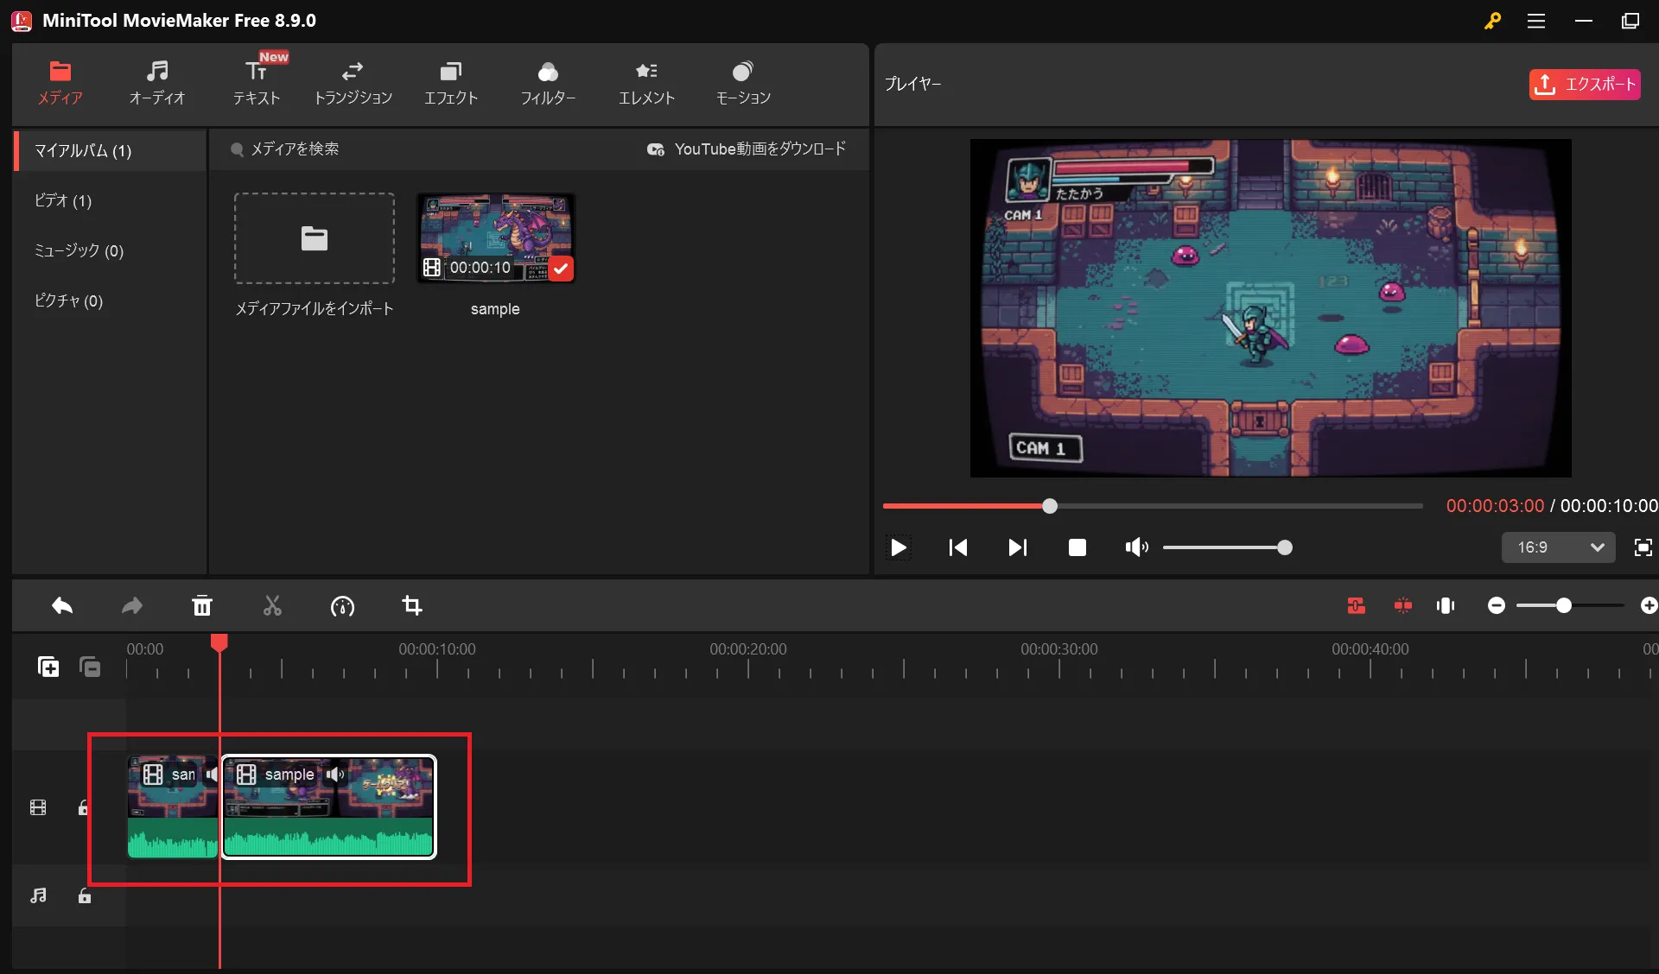Click the remove track icon
Viewport: 1659px width, 974px height.
[90, 667]
